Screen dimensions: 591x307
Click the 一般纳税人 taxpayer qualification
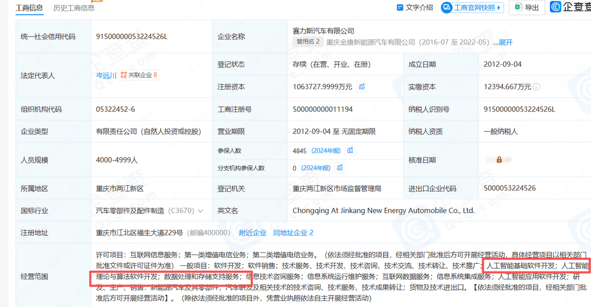[x=501, y=132]
